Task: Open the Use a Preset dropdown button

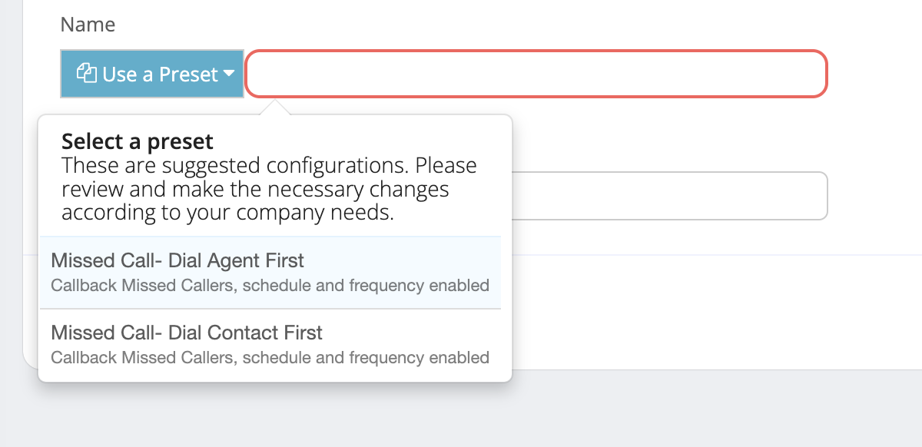Action: tap(152, 74)
